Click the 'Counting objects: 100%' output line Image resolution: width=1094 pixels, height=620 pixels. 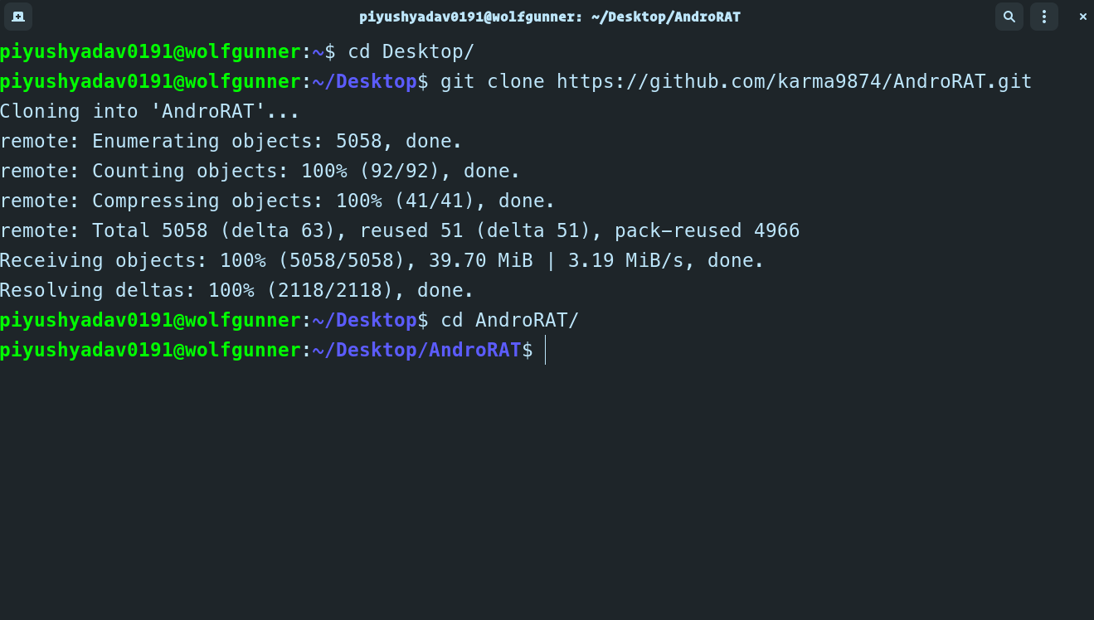(260, 171)
